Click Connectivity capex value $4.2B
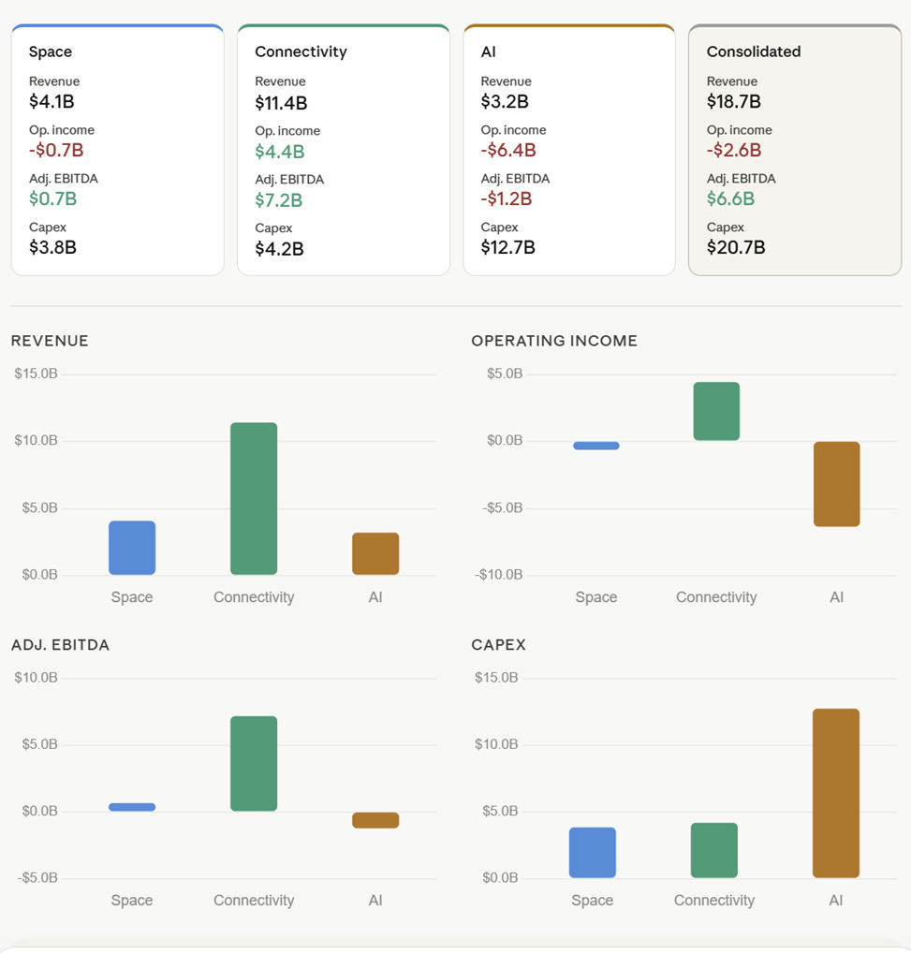Image resolution: width=911 pixels, height=954 pixels. tap(279, 249)
